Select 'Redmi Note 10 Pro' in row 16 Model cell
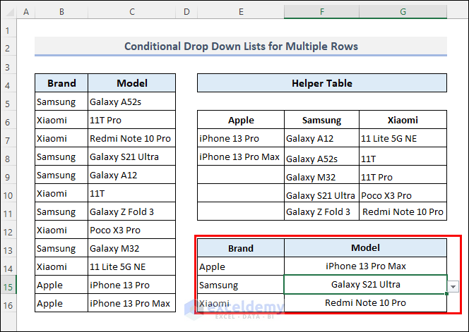The height and width of the screenshot is (332, 469). click(x=365, y=303)
